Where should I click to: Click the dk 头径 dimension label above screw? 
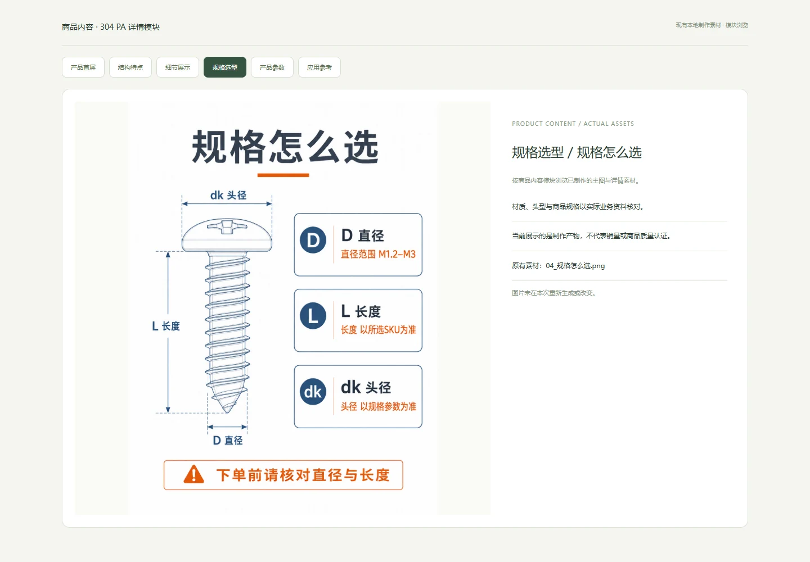(x=228, y=195)
